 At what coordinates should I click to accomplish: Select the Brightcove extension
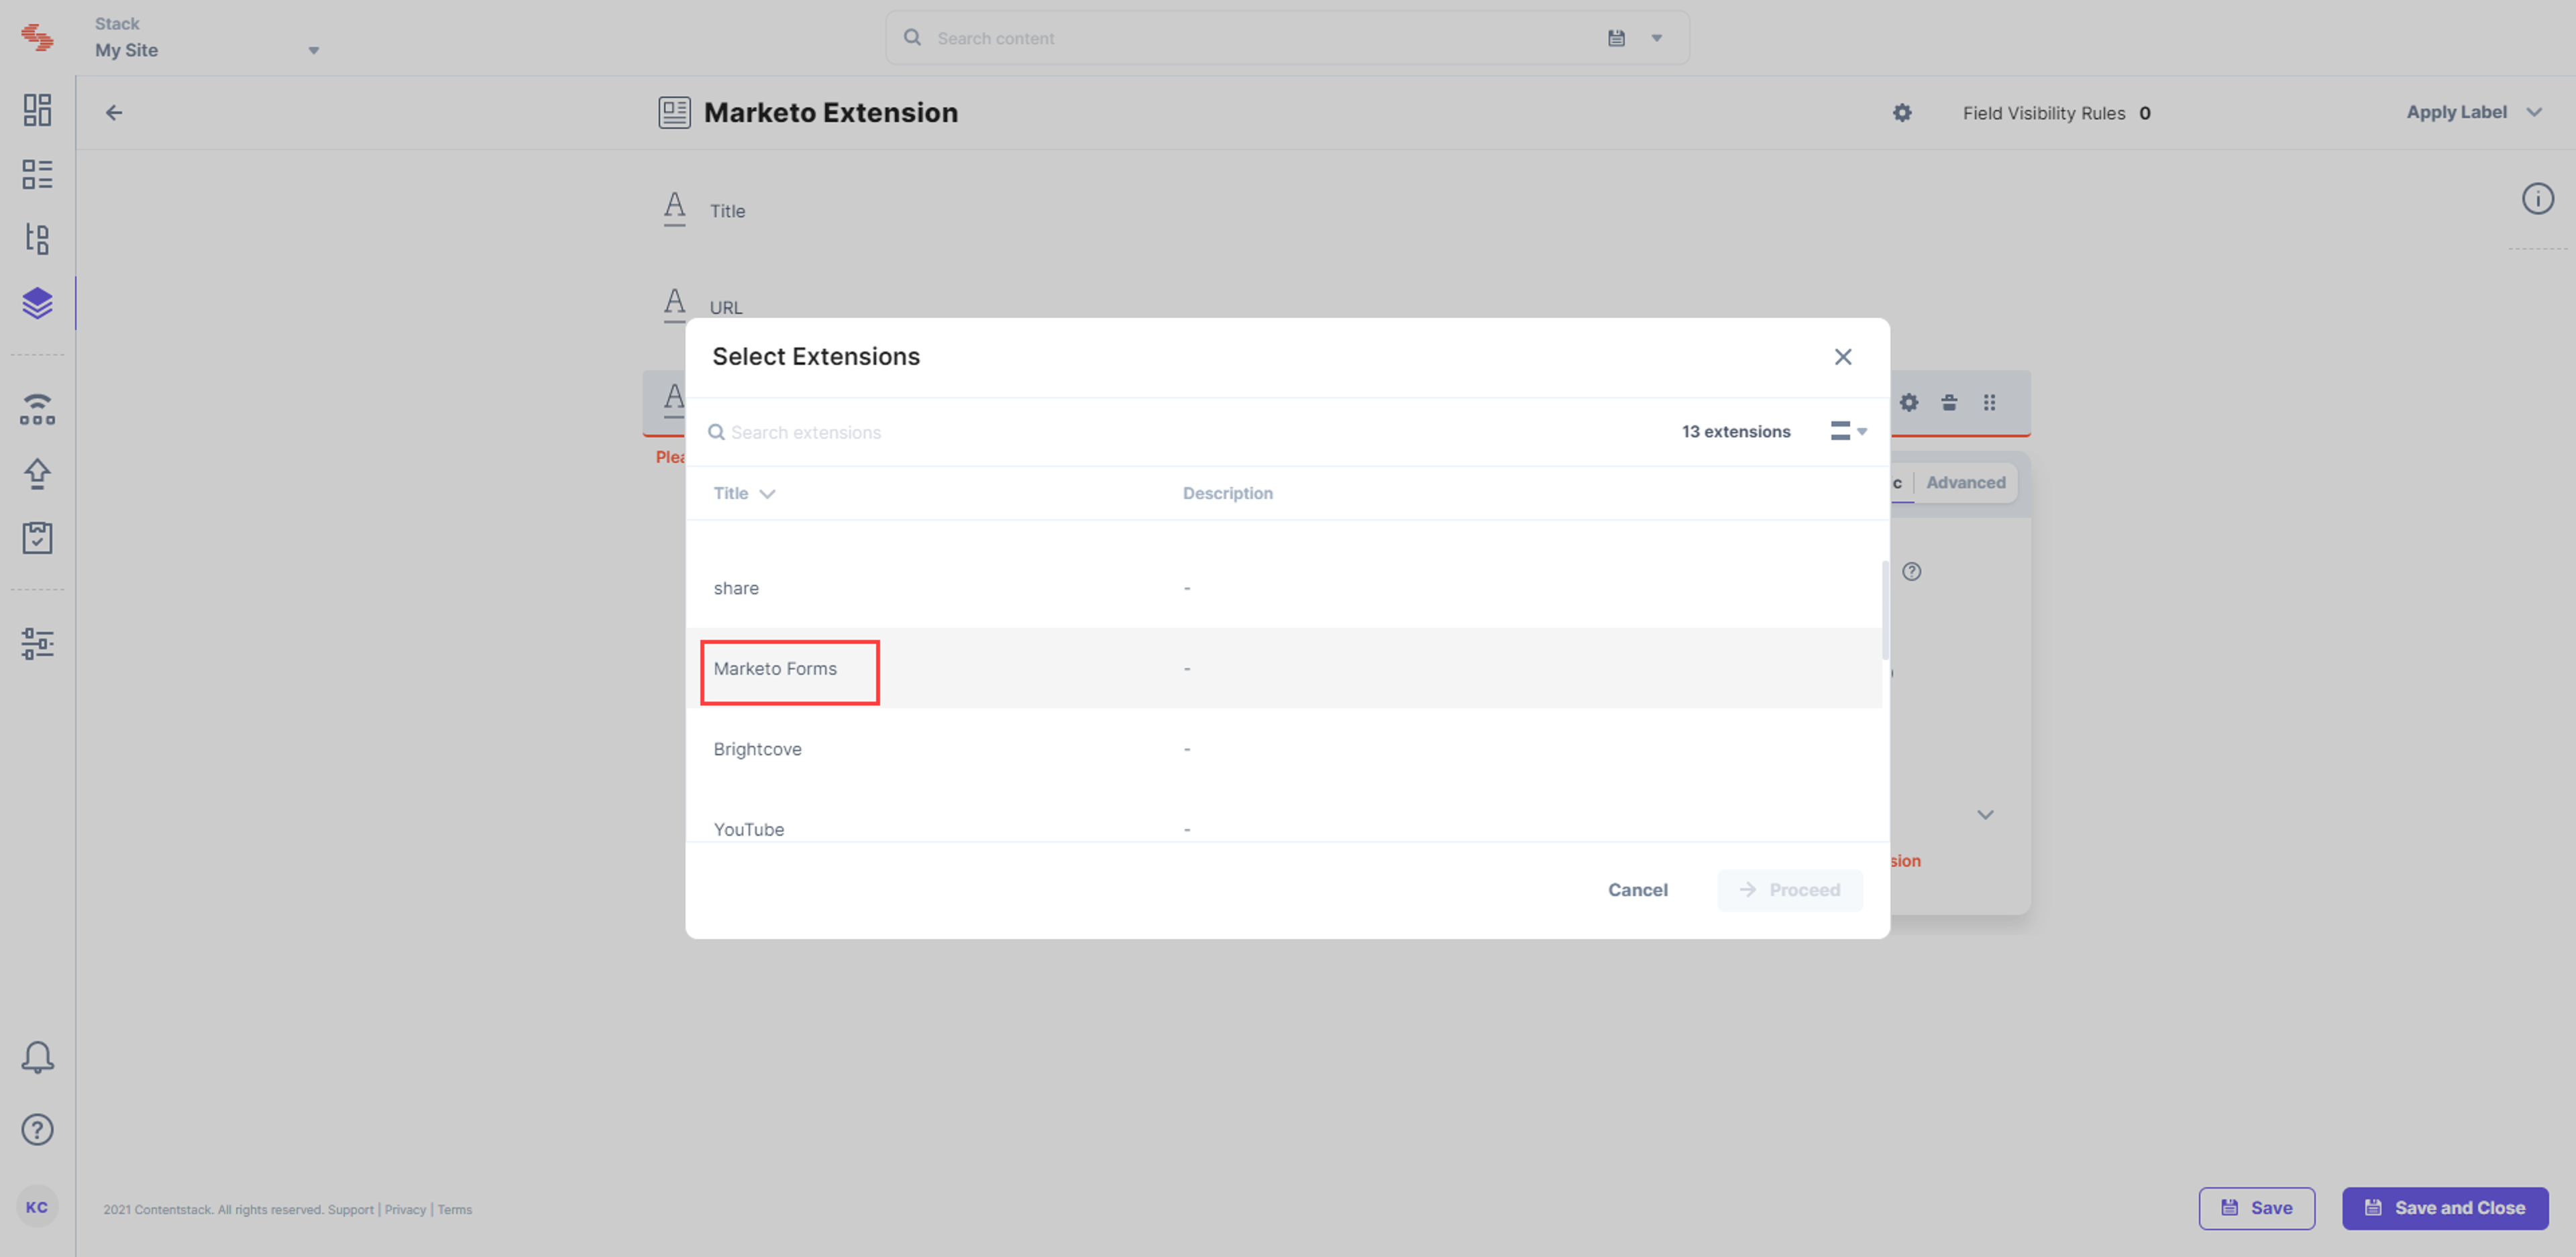coord(1284,749)
